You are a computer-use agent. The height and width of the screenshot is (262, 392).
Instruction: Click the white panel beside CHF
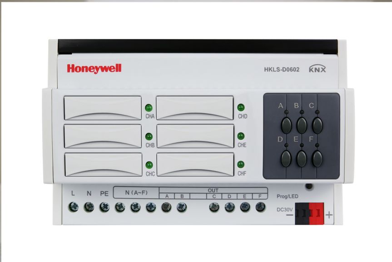coord(195,165)
